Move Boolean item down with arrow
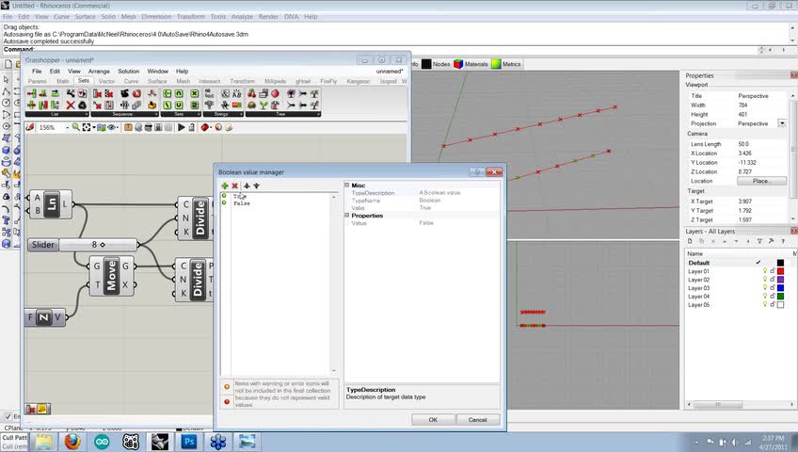798x452 pixels. point(256,186)
